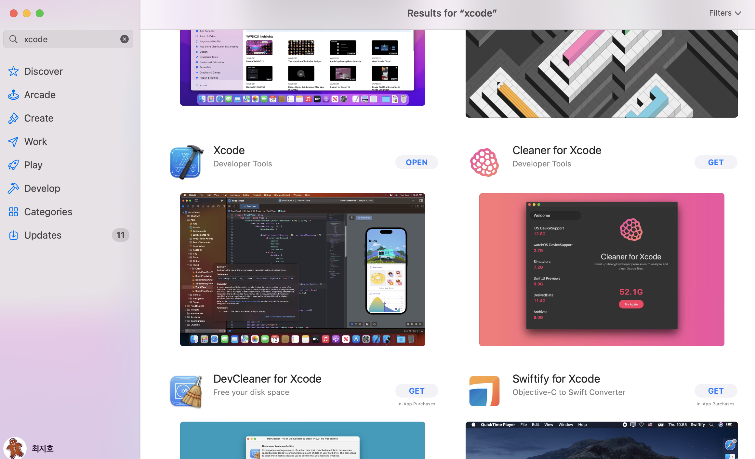The width and height of the screenshot is (755, 459).
Task: Open the Develop category
Action: [x=42, y=188]
